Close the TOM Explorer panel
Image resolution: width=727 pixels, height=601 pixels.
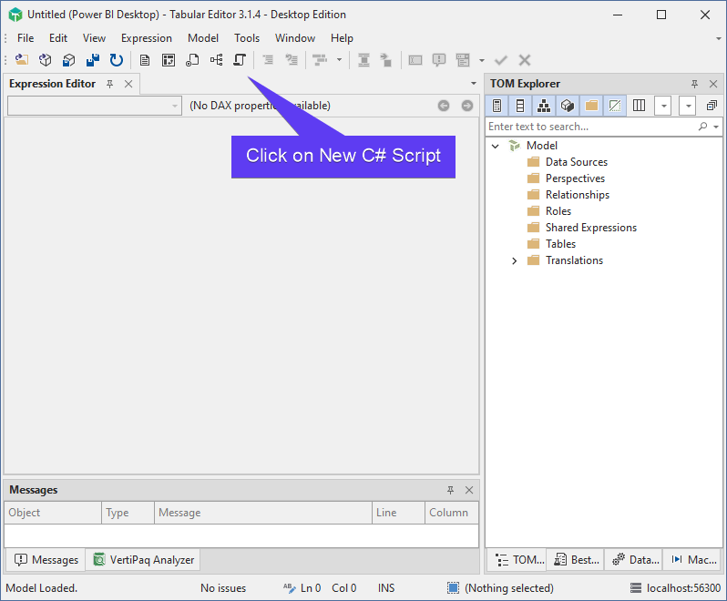pyautogui.click(x=713, y=84)
